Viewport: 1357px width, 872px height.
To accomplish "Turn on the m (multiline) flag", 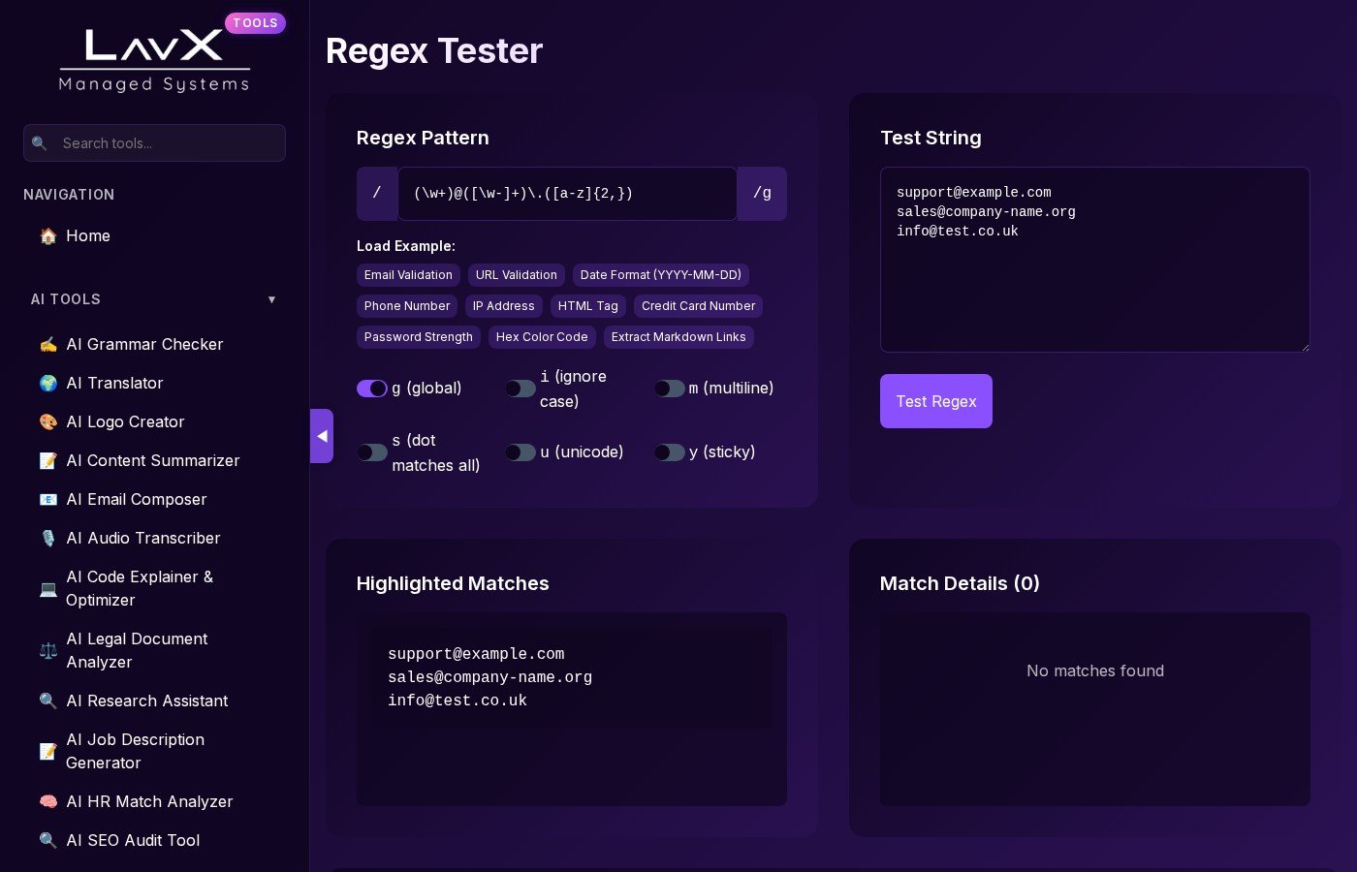I will (x=669, y=389).
